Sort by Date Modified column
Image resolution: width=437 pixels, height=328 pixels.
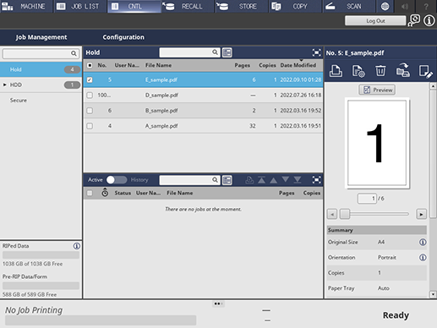pyautogui.click(x=298, y=65)
